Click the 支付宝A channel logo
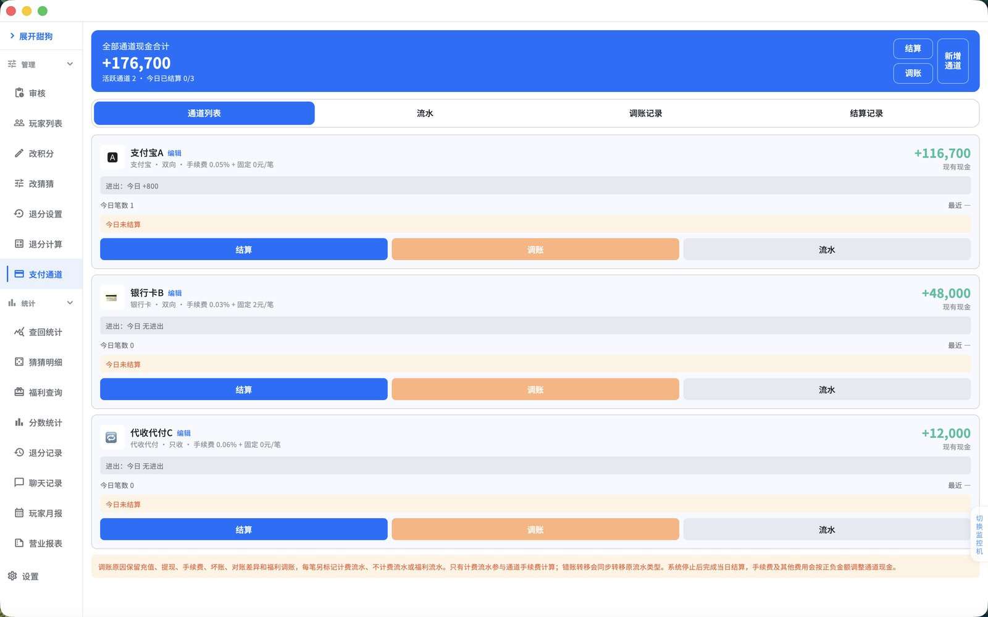The width and height of the screenshot is (988, 617). (112, 157)
